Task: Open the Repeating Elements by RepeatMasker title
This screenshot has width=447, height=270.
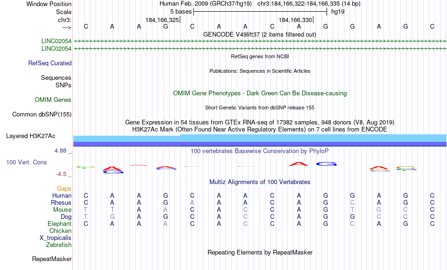Action: (260, 252)
